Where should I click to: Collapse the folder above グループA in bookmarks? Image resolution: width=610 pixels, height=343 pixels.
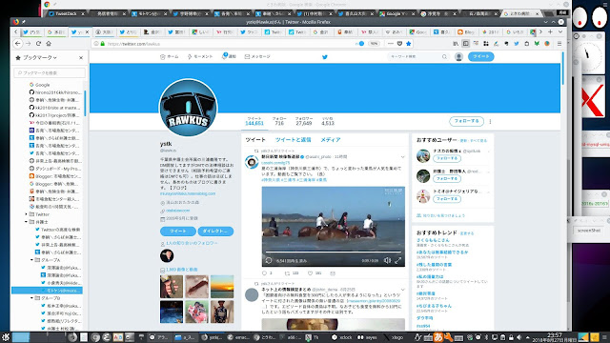27,222
